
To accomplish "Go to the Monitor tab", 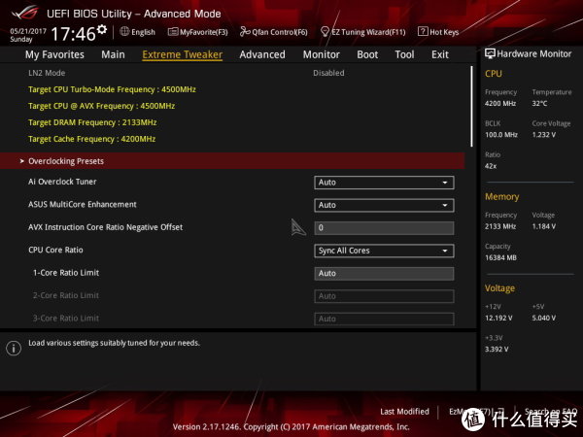I will coord(322,54).
